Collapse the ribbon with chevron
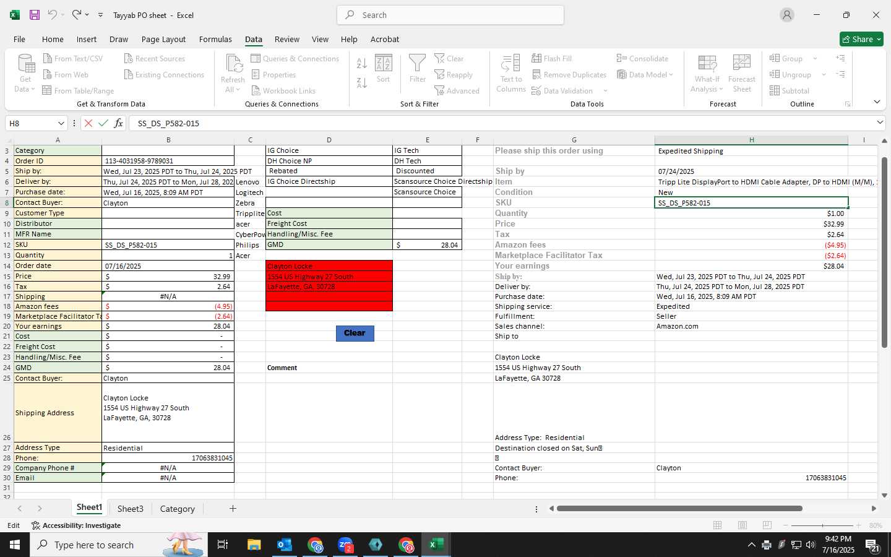 tap(877, 101)
